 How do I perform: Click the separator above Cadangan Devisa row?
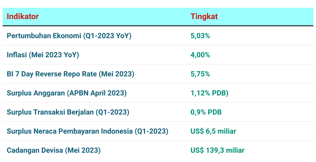(x=158, y=141)
